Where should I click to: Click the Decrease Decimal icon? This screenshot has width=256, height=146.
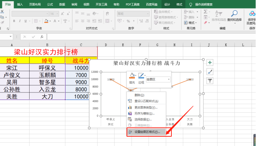tap(147, 21)
